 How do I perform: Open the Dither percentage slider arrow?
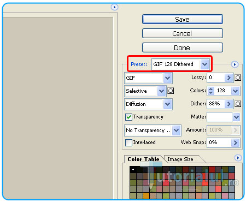coord(229,104)
